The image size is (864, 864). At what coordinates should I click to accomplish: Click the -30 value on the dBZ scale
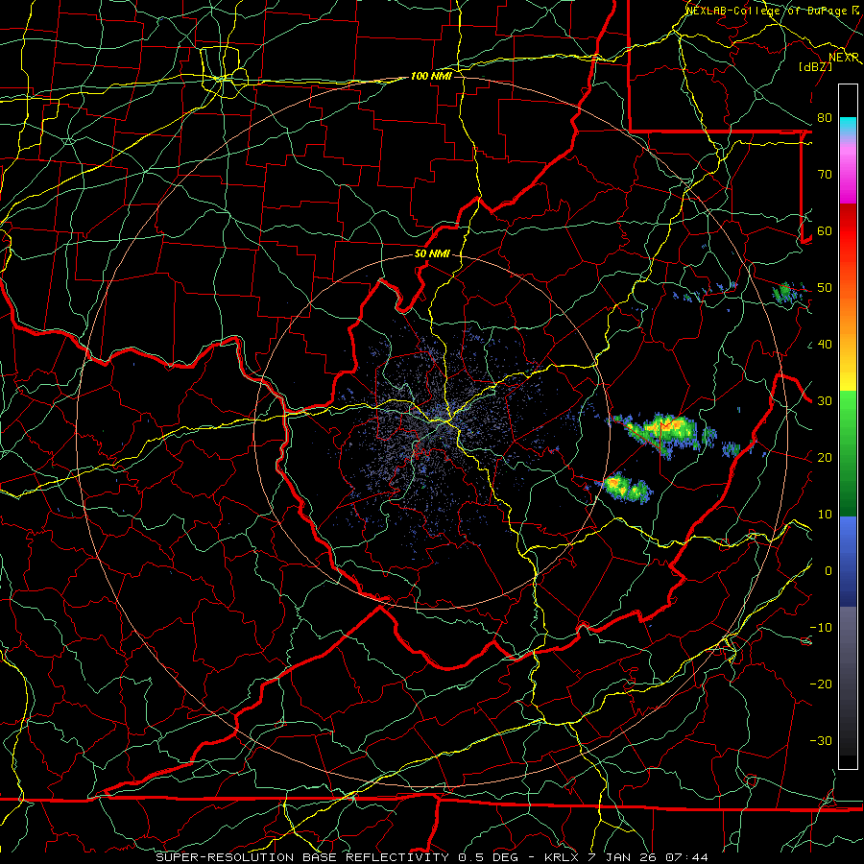click(x=821, y=741)
